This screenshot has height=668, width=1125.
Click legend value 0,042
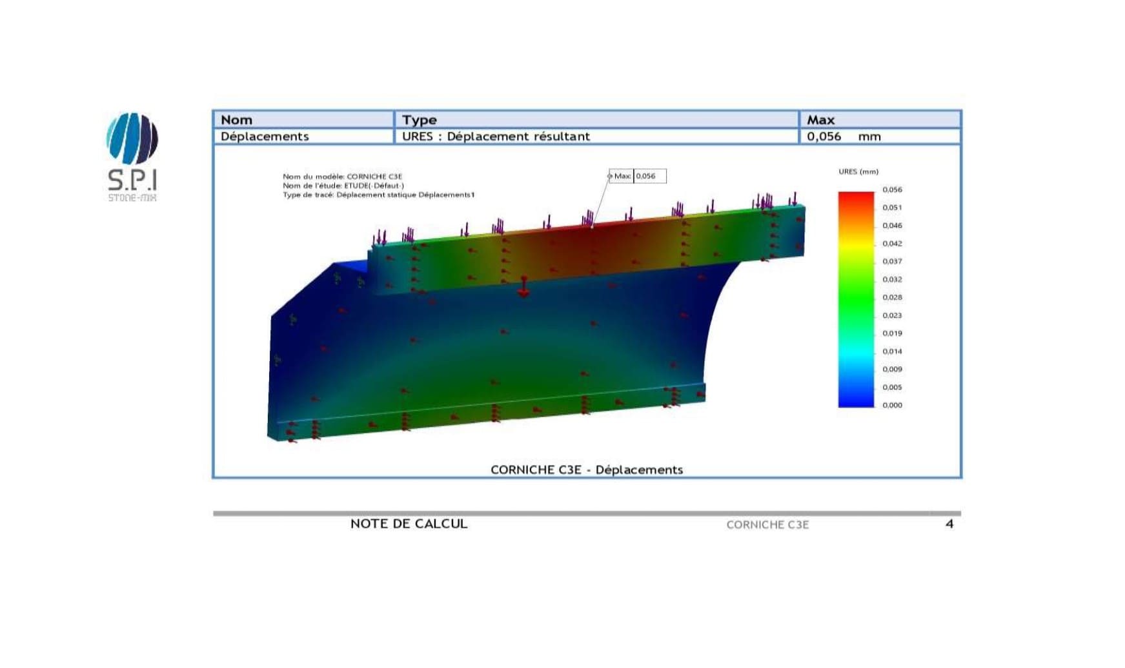click(x=892, y=244)
